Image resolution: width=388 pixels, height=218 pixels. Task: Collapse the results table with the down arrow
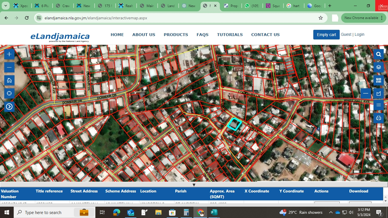click(x=194, y=185)
